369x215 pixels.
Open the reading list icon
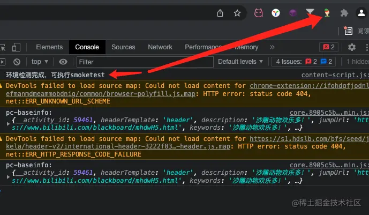pos(348,31)
